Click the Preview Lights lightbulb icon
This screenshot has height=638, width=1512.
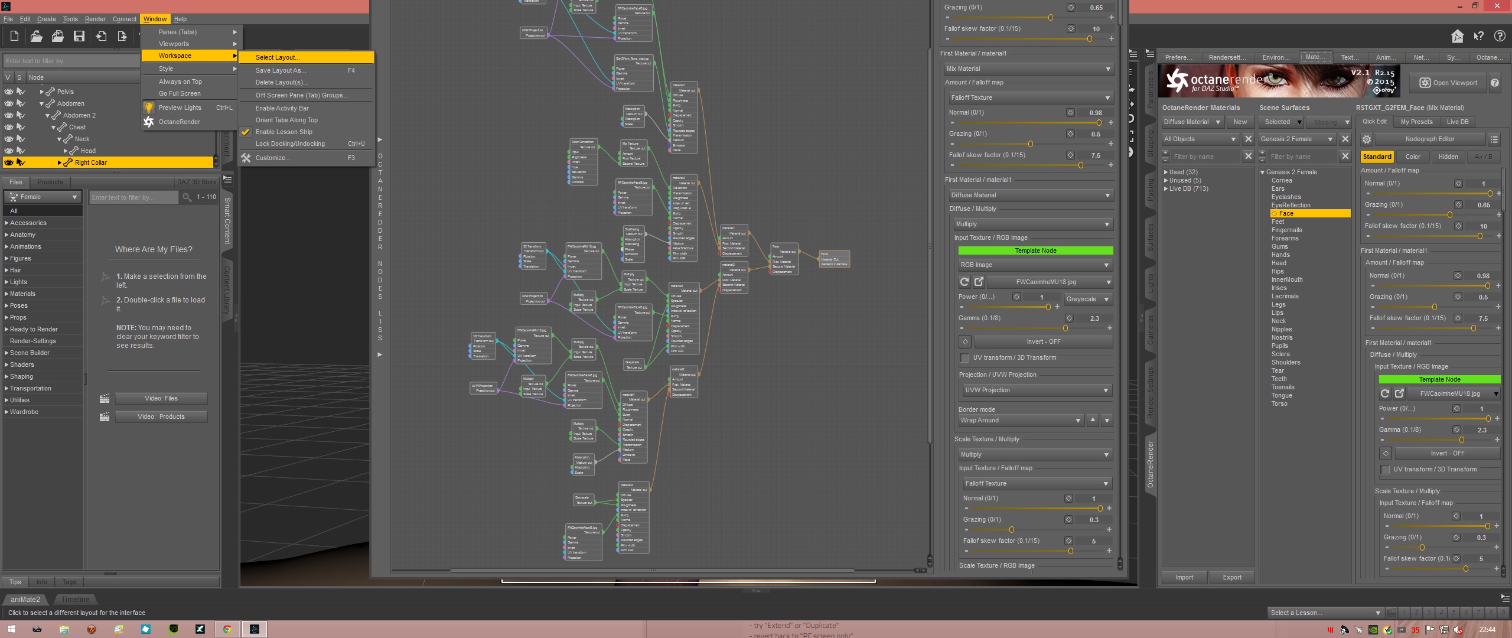tap(149, 108)
